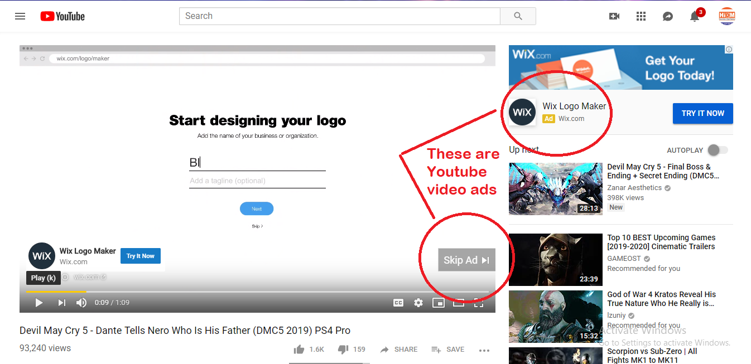Click the Top 10 BEST Upcoming Games title
This screenshot has height=364, width=751.
[x=661, y=242]
